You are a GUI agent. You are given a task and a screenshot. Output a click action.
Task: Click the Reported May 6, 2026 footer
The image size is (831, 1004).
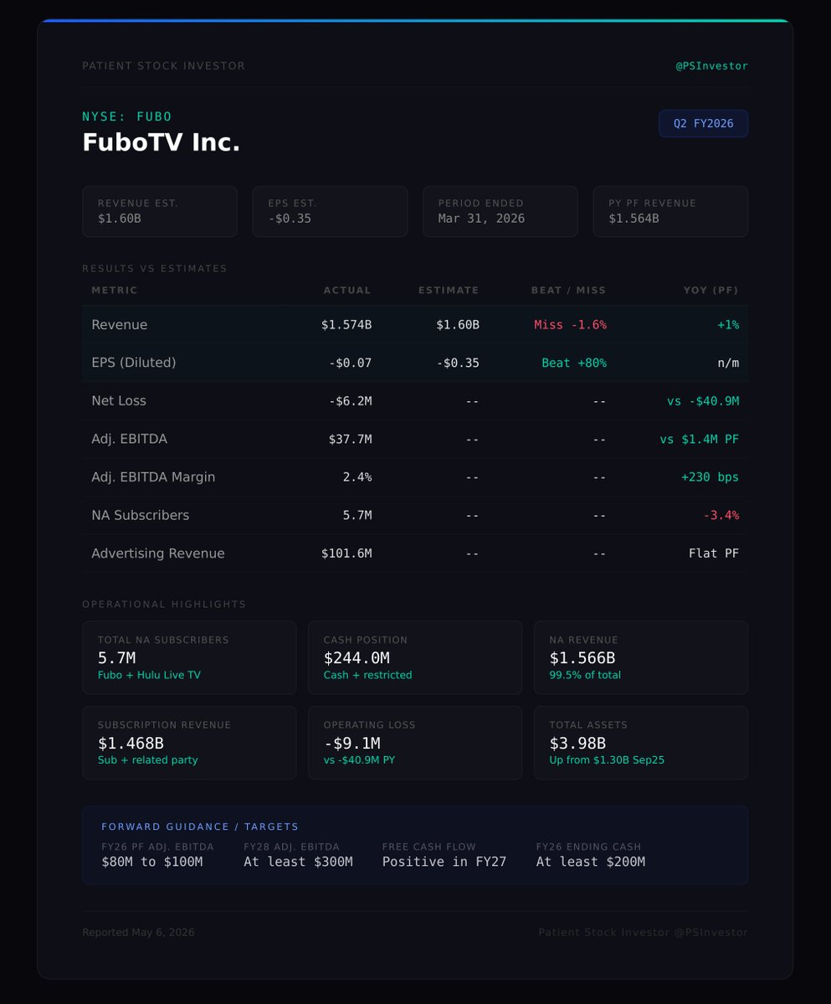(138, 932)
